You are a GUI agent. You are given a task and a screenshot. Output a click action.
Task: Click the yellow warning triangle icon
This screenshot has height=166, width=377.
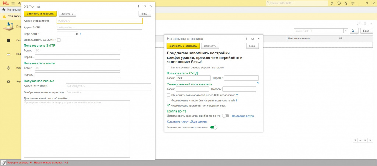pos(4,16)
